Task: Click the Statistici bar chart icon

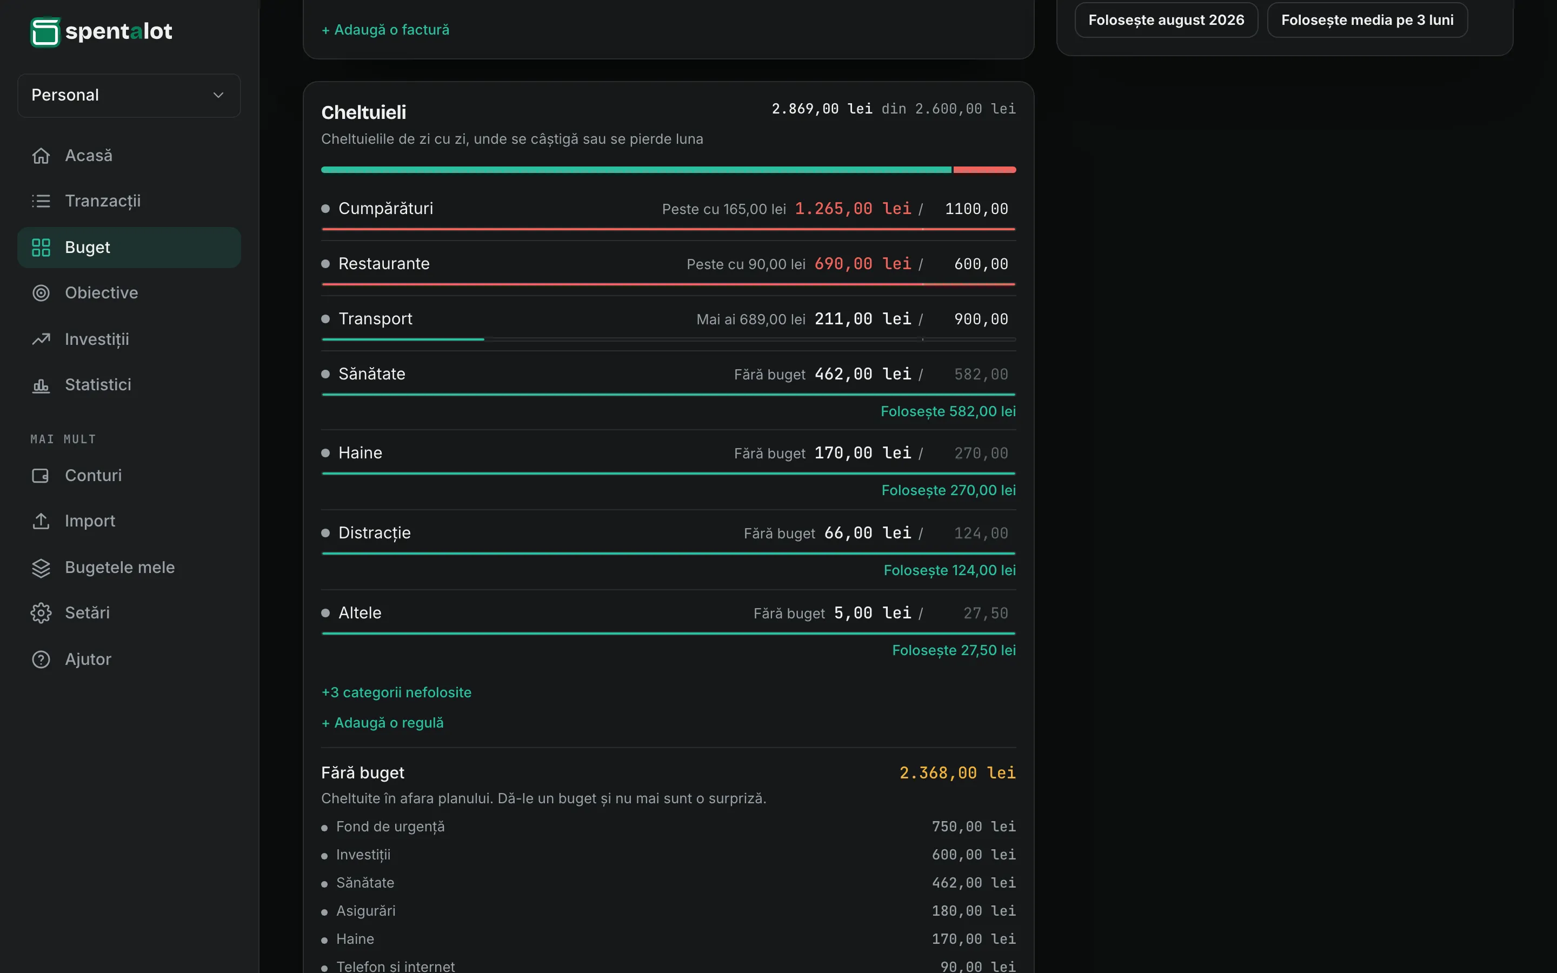Action: tap(41, 385)
